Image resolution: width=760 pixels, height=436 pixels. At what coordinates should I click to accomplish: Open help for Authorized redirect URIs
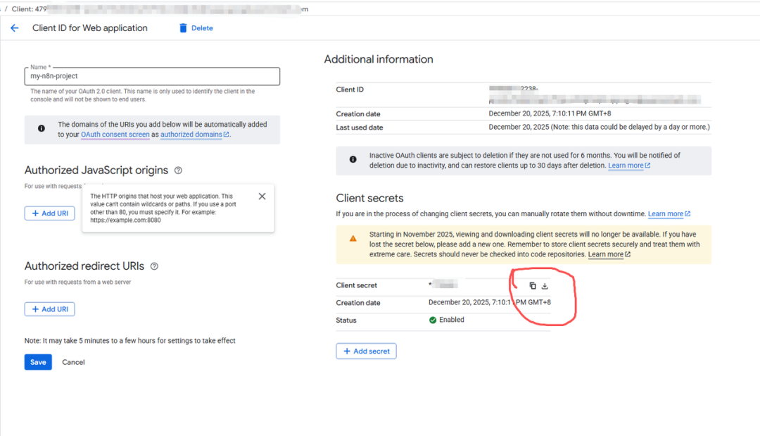pos(154,266)
